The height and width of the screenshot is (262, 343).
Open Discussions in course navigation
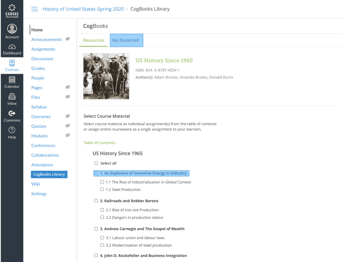click(x=42, y=59)
